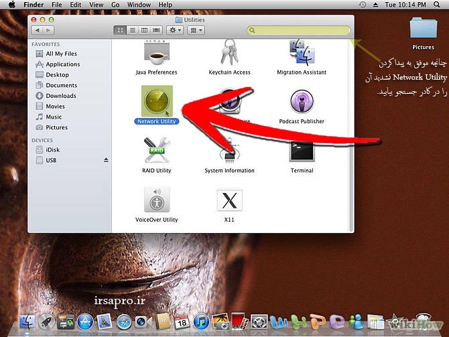This screenshot has width=449, height=337.
Task: Open the View menu
Action: click(x=97, y=5)
